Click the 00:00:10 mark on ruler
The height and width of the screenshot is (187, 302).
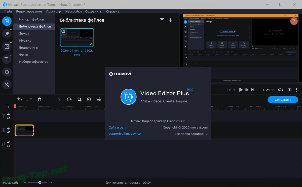[68, 106]
